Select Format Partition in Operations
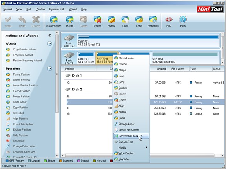Screen dimensions: 226x169 pyautogui.click(x=22, y=74)
